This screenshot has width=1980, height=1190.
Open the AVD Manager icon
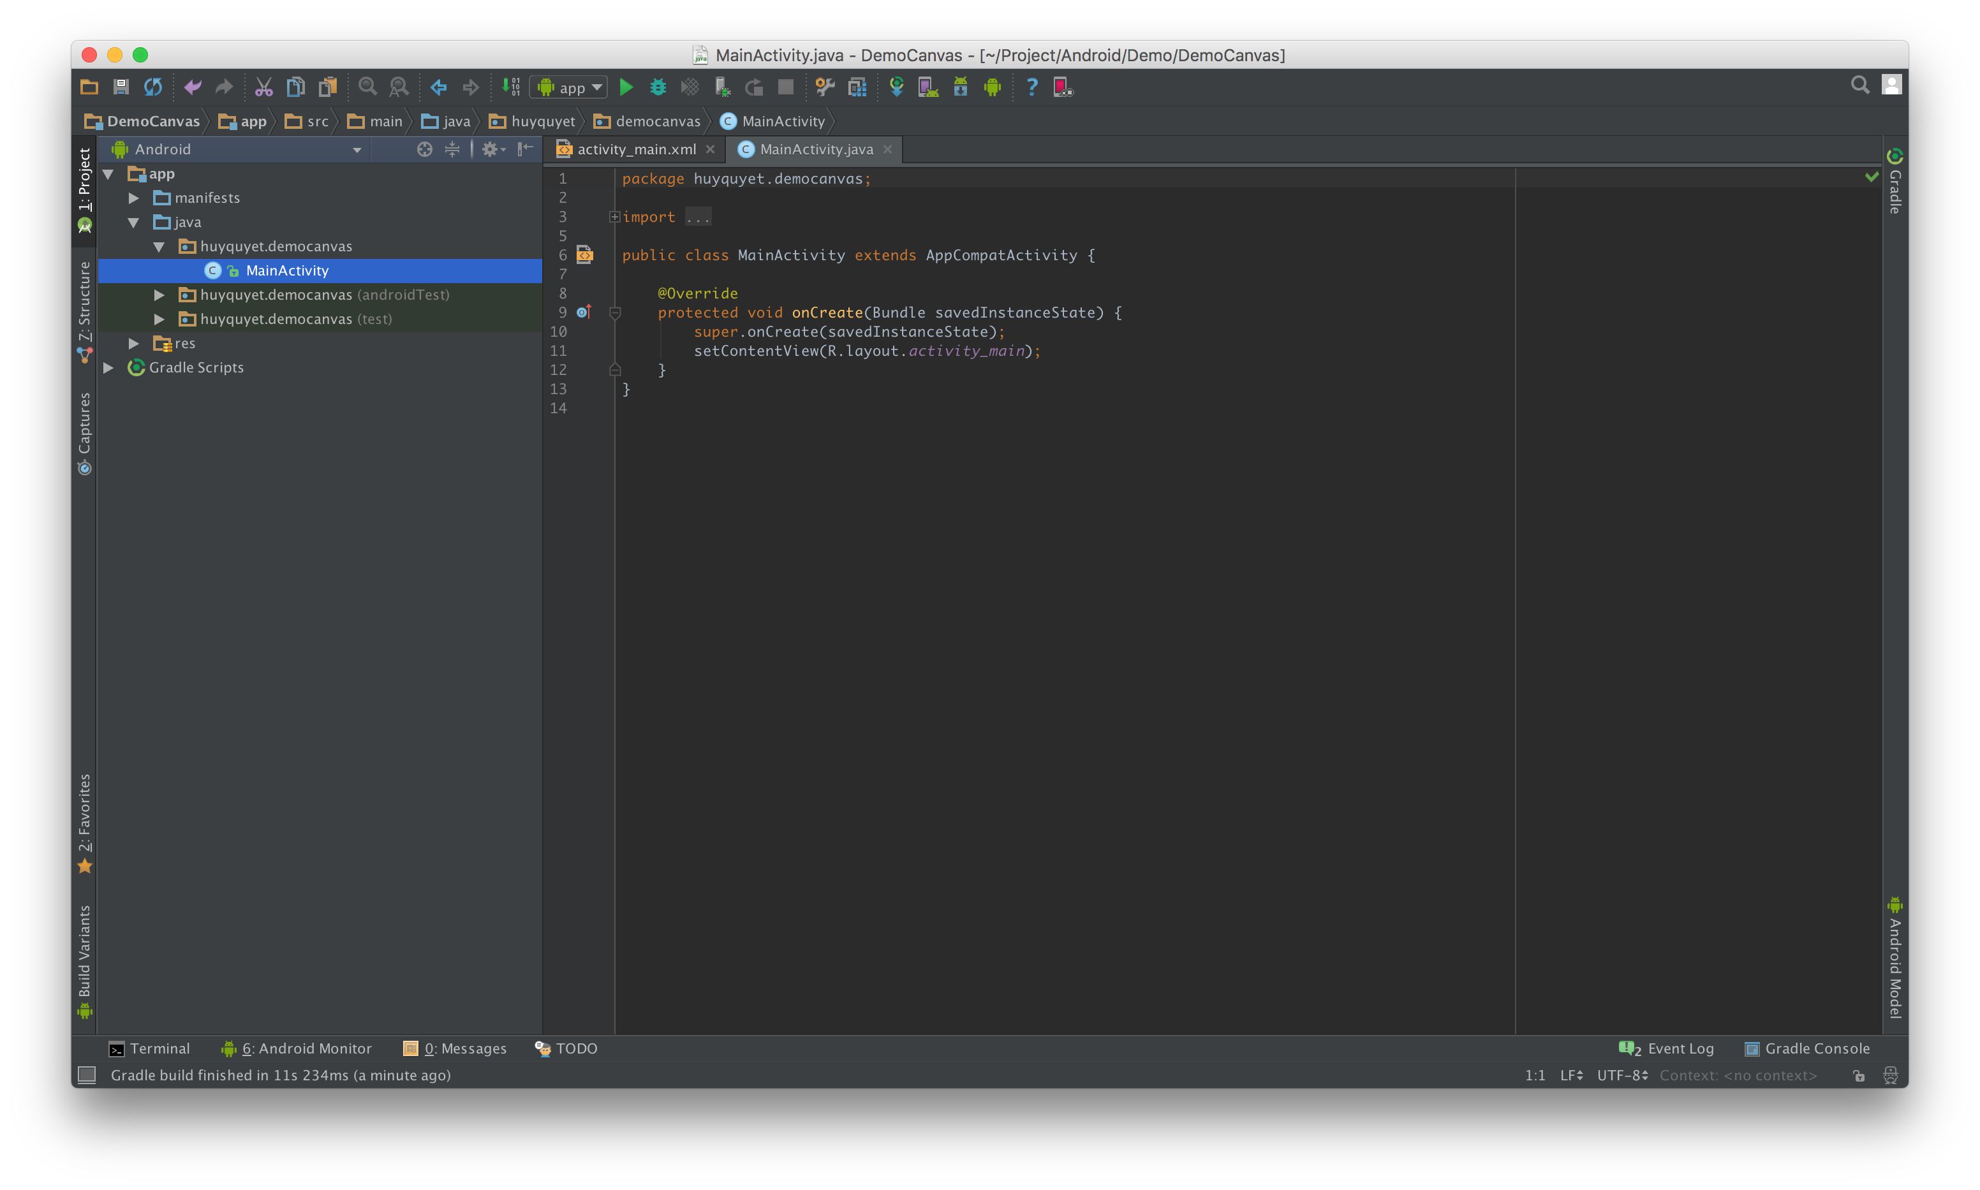tap(929, 87)
